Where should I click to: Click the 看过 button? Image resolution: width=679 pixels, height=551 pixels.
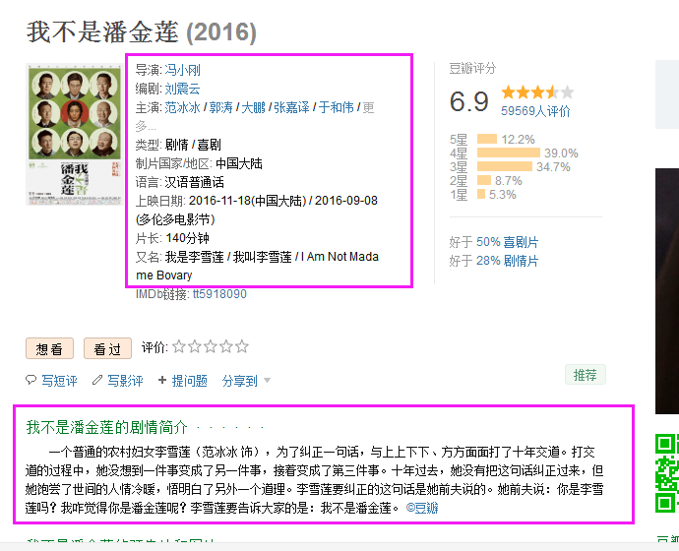[x=107, y=348]
